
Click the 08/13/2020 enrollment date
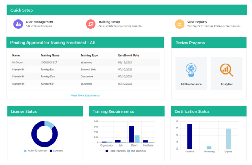coord(125,62)
